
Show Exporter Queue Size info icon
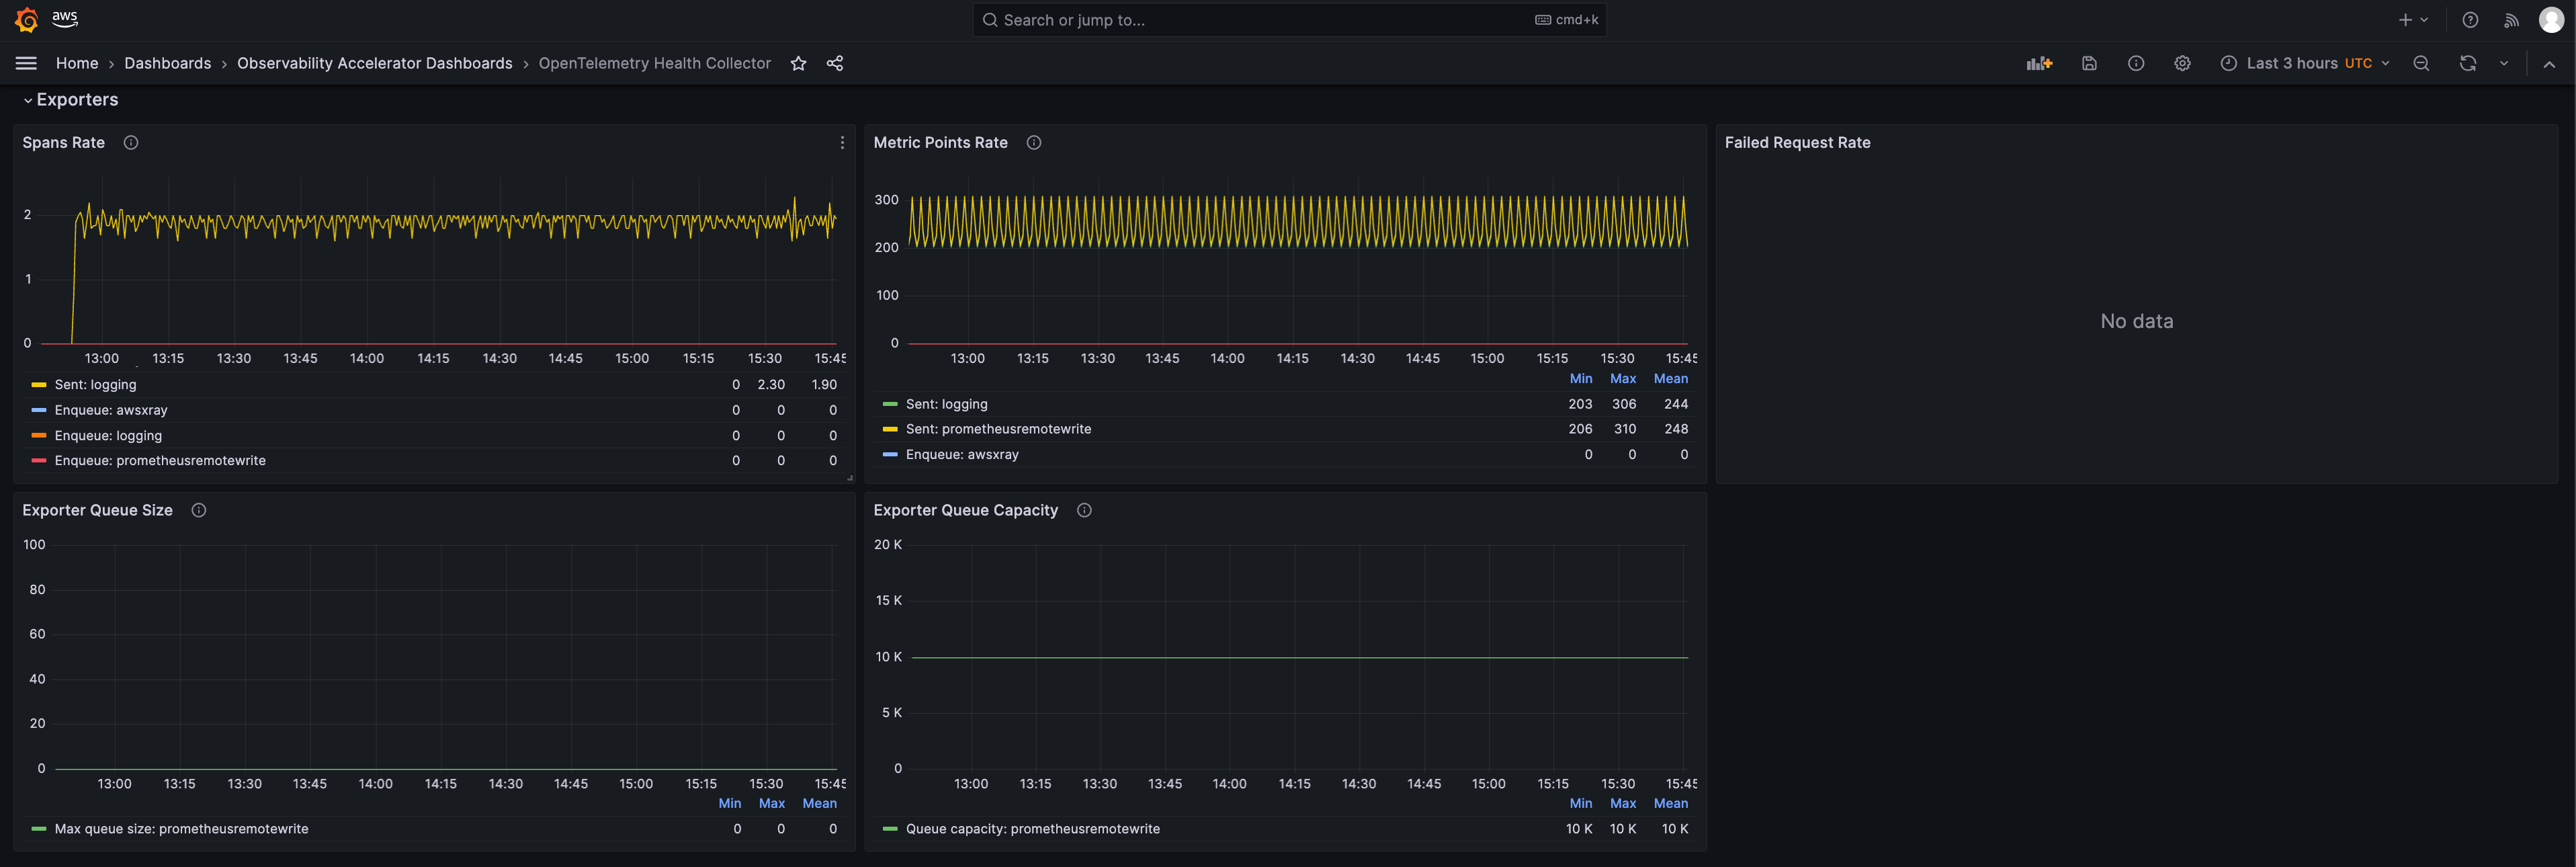[199, 510]
